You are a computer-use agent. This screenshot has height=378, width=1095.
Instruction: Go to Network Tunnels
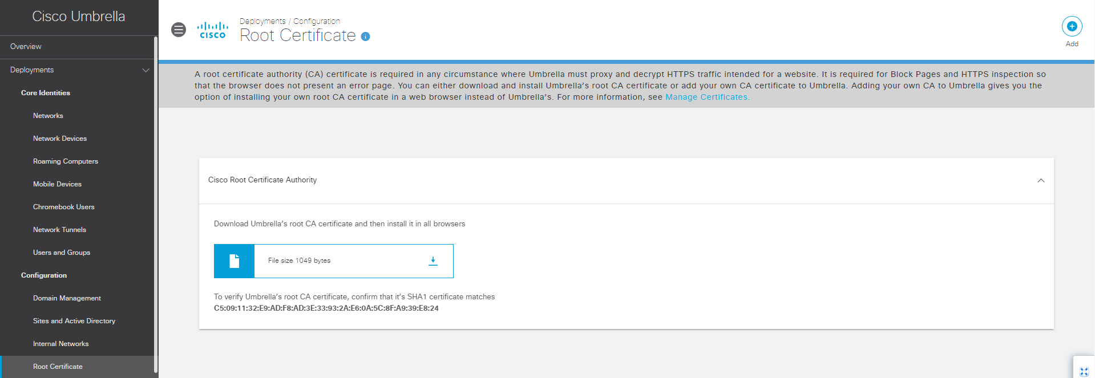coord(59,230)
